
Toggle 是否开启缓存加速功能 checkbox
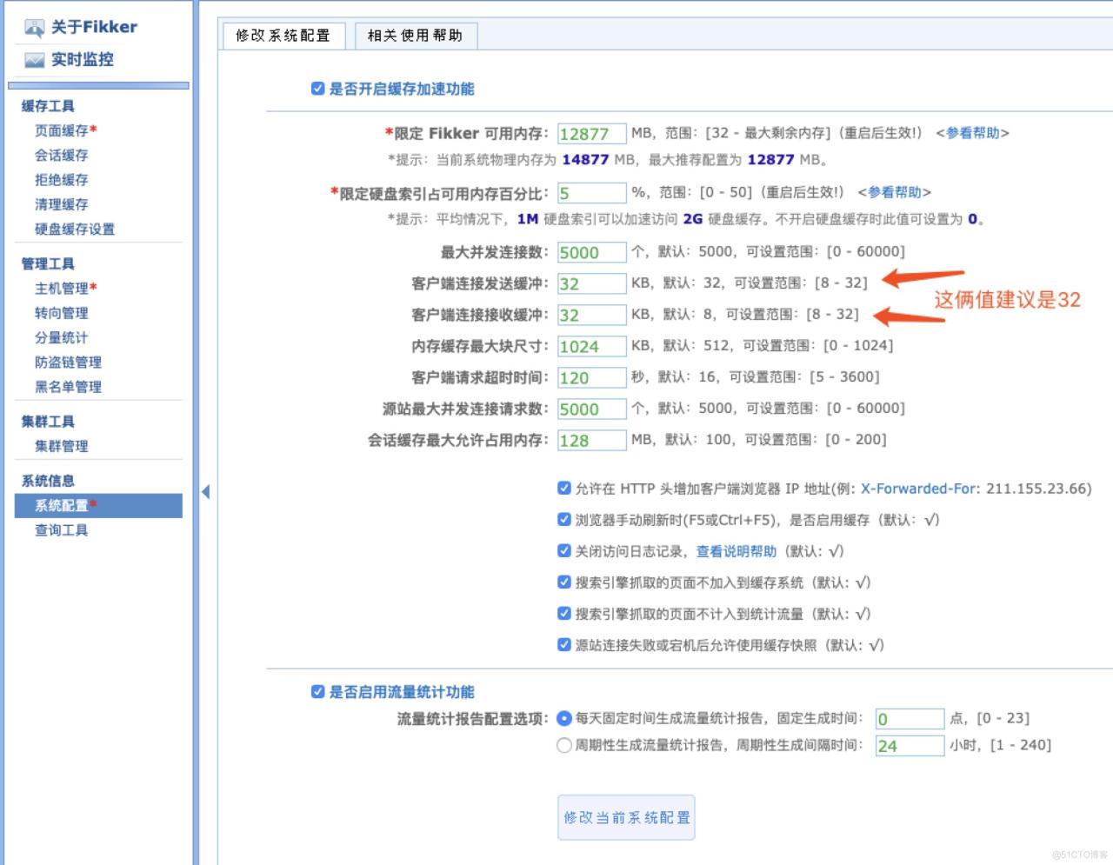317,89
